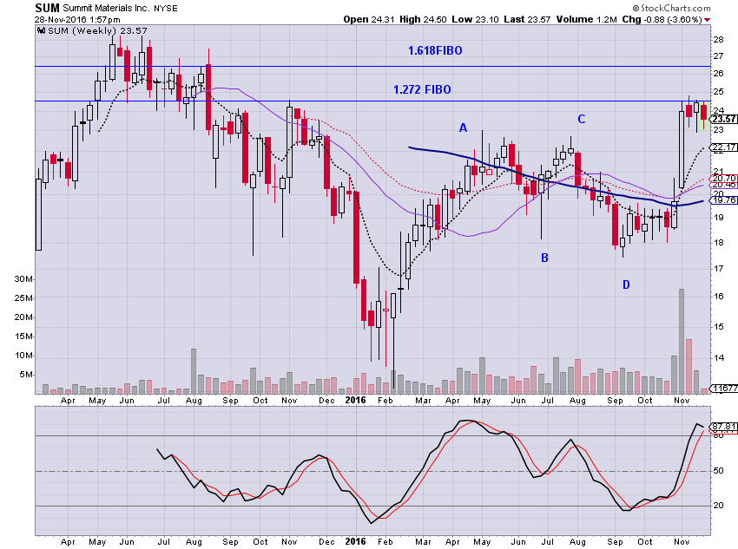Click the 23.57 last price tag
This screenshot has height=549, width=738.
click(x=724, y=120)
